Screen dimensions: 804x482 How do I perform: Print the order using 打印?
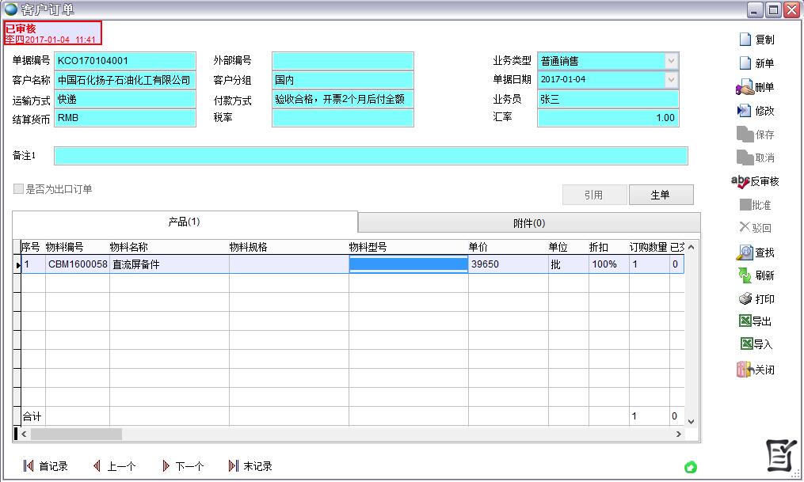click(745, 299)
